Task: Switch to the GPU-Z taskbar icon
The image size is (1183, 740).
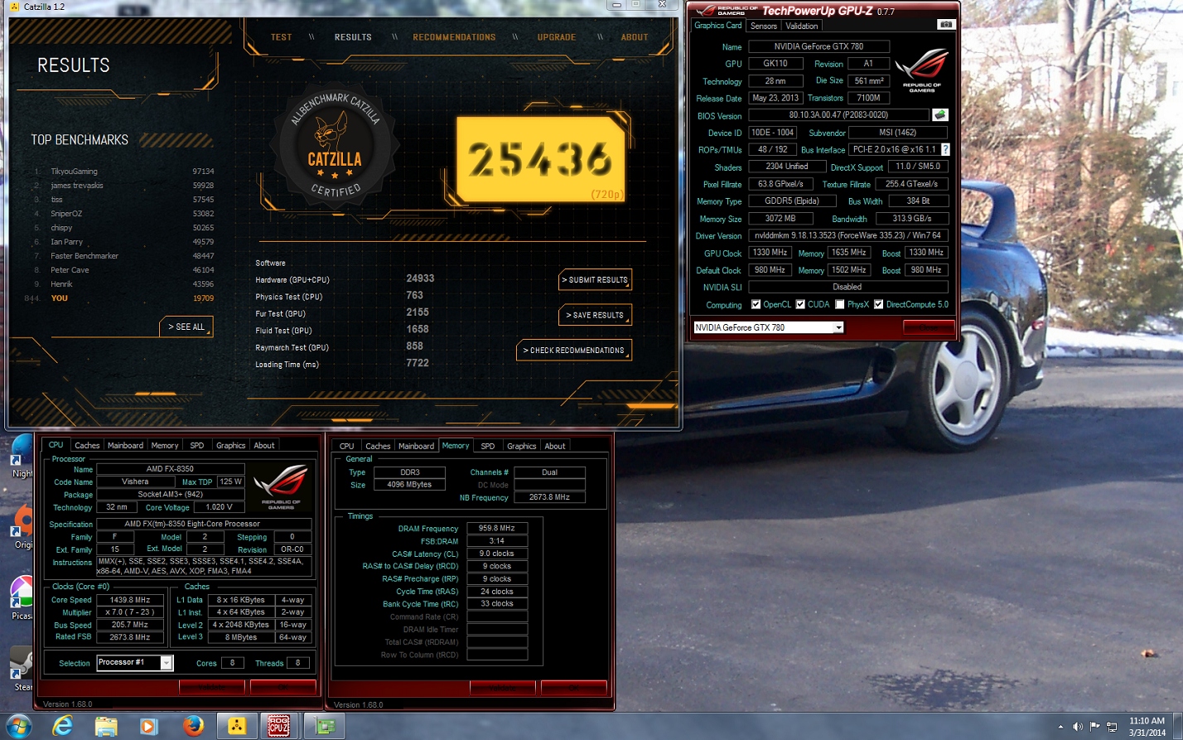Action: tap(324, 726)
